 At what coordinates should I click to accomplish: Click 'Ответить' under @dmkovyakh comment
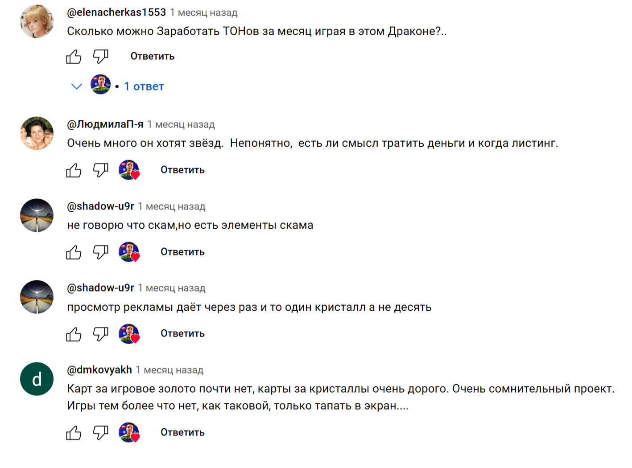click(x=182, y=433)
